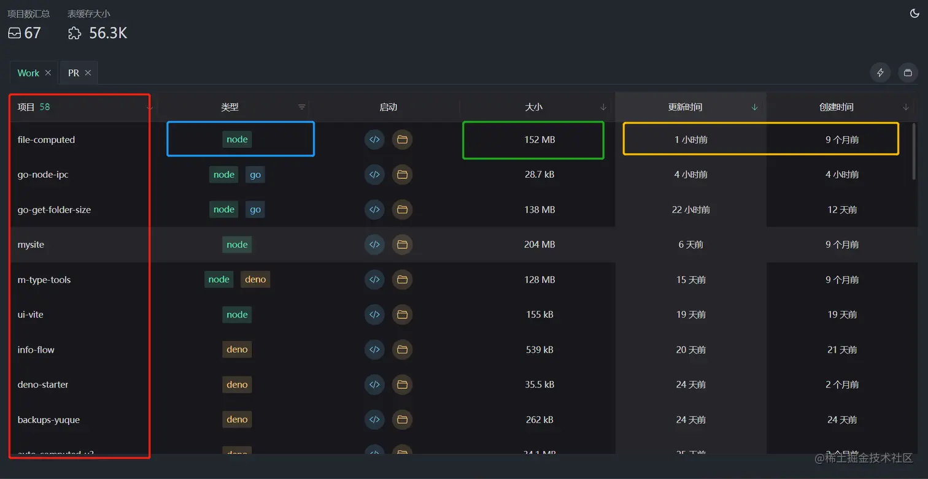
Task: Open file-computed in code editor
Action: (x=374, y=139)
